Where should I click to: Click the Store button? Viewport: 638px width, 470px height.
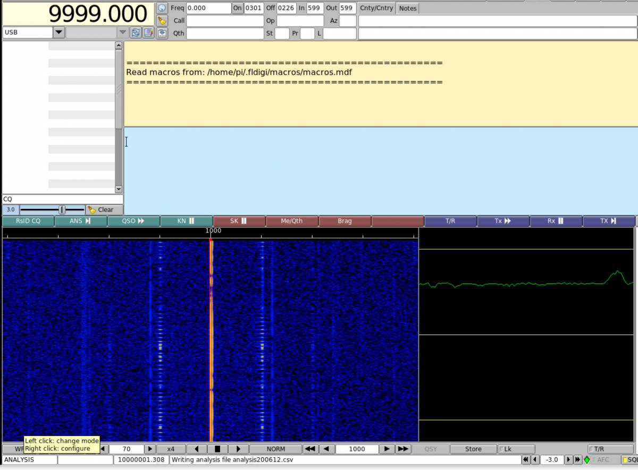pyautogui.click(x=473, y=449)
